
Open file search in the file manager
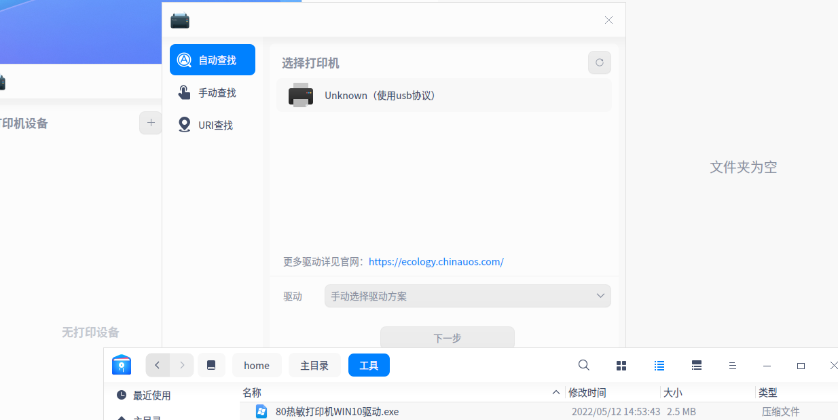pyautogui.click(x=583, y=365)
